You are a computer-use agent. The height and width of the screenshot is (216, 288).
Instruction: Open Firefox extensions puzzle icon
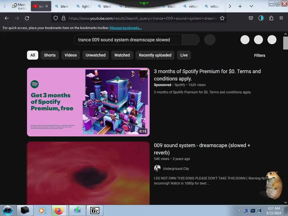tap(271, 18)
